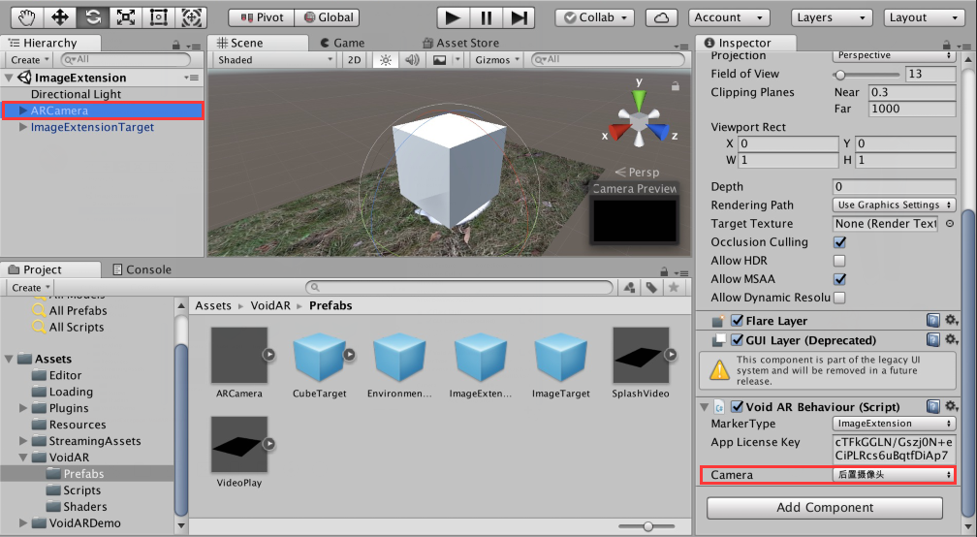The height and width of the screenshot is (537, 977).
Task: Toggle scene lighting sun icon
Action: 386,60
